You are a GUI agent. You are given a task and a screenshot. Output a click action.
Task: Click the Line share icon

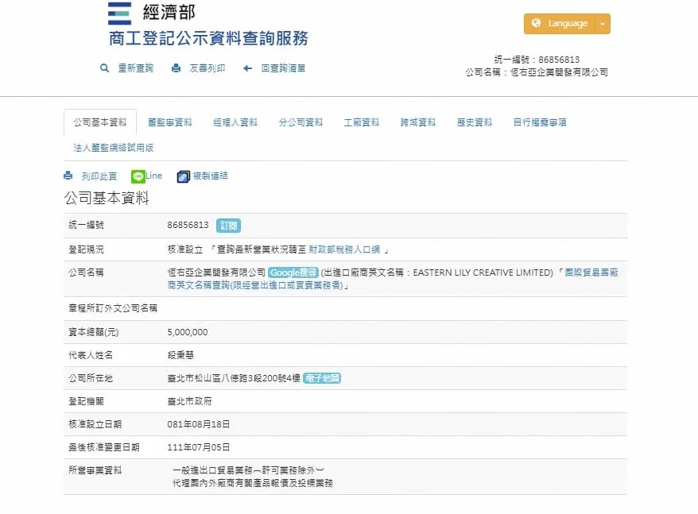tap(138, 176)
